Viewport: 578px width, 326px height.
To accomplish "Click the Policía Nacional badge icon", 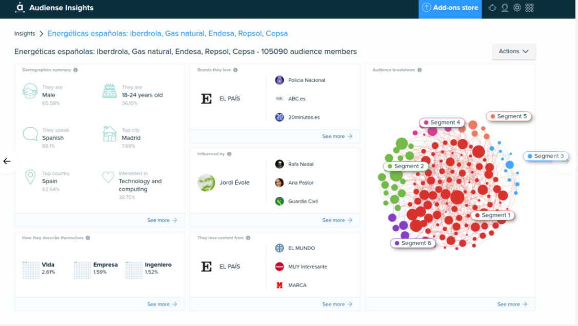I will (x=280, y=80).
